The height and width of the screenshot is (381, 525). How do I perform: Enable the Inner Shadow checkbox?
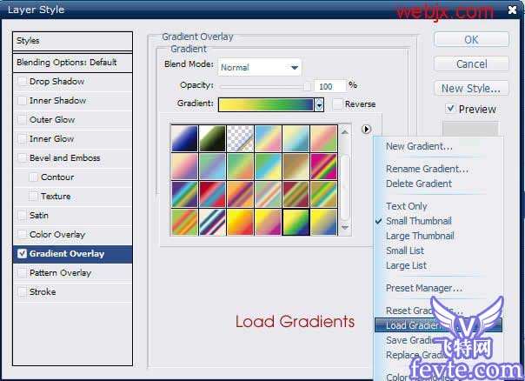coord(22,100)
